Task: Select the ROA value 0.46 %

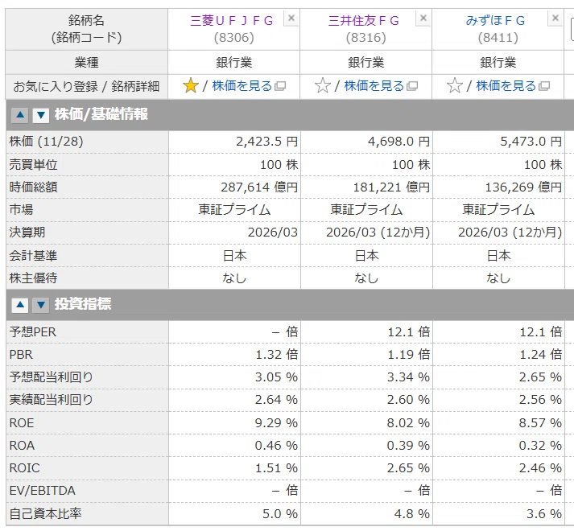Action: [x=234, y=446]
